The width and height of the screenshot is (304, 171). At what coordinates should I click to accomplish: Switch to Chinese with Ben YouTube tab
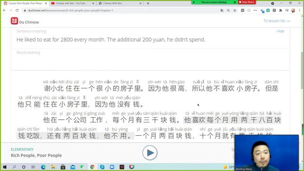pyautogui.click(x=71, y=3)
